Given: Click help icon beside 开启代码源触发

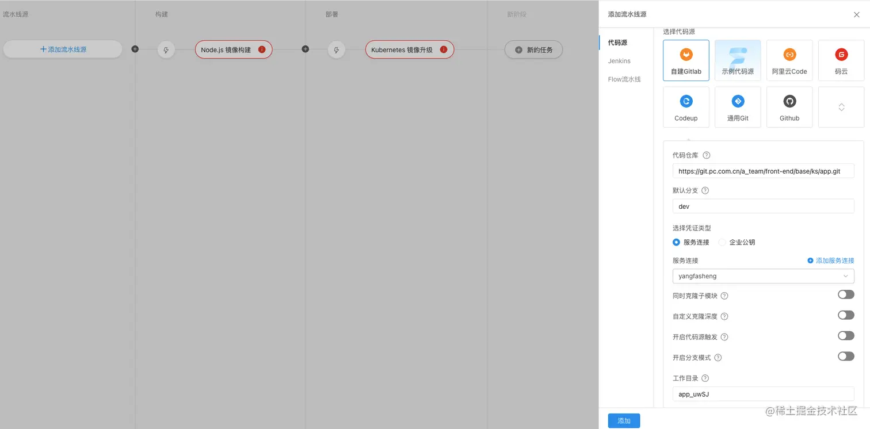Looking at the screenshot, I should coord(724,337).
